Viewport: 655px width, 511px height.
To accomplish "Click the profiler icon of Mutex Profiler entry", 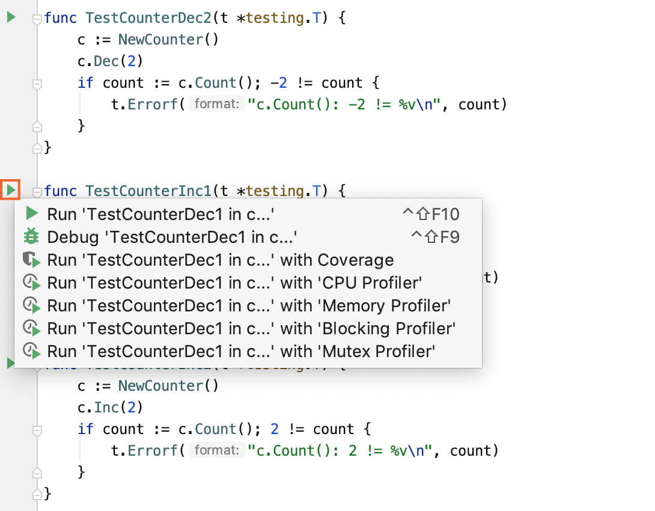I will click(x=31, y=352).
